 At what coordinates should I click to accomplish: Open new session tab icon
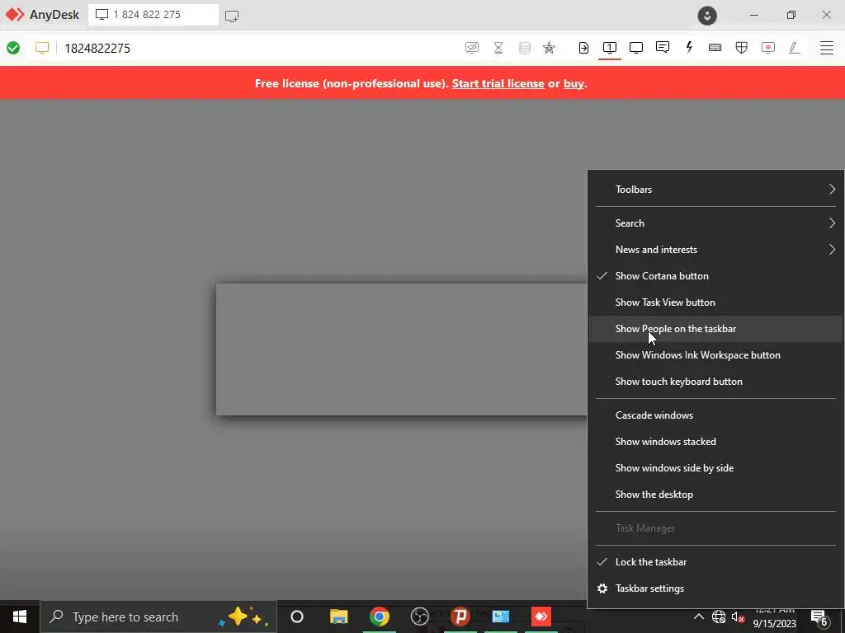[x=232, y=16]
